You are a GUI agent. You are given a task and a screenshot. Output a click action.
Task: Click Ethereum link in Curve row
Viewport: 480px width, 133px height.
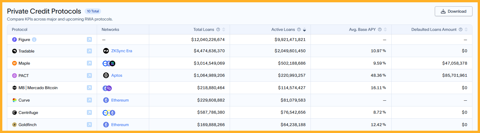[x=120, y=100]
